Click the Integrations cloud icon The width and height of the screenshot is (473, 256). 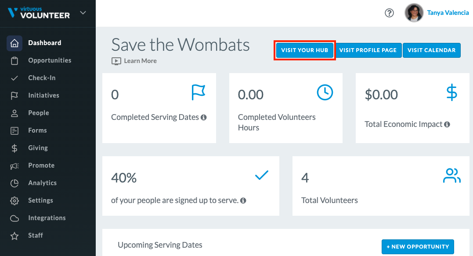click(x=14, y=218)
